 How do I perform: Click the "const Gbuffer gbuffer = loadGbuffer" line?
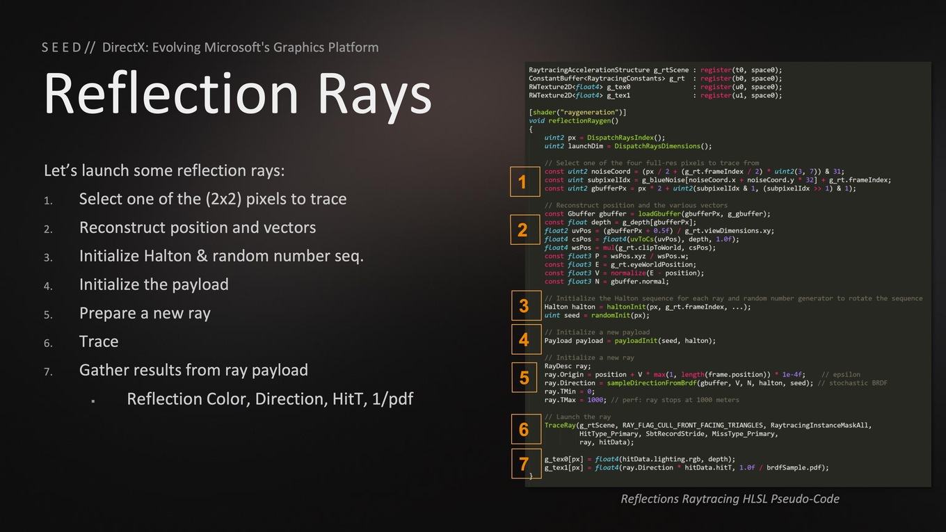657,213
